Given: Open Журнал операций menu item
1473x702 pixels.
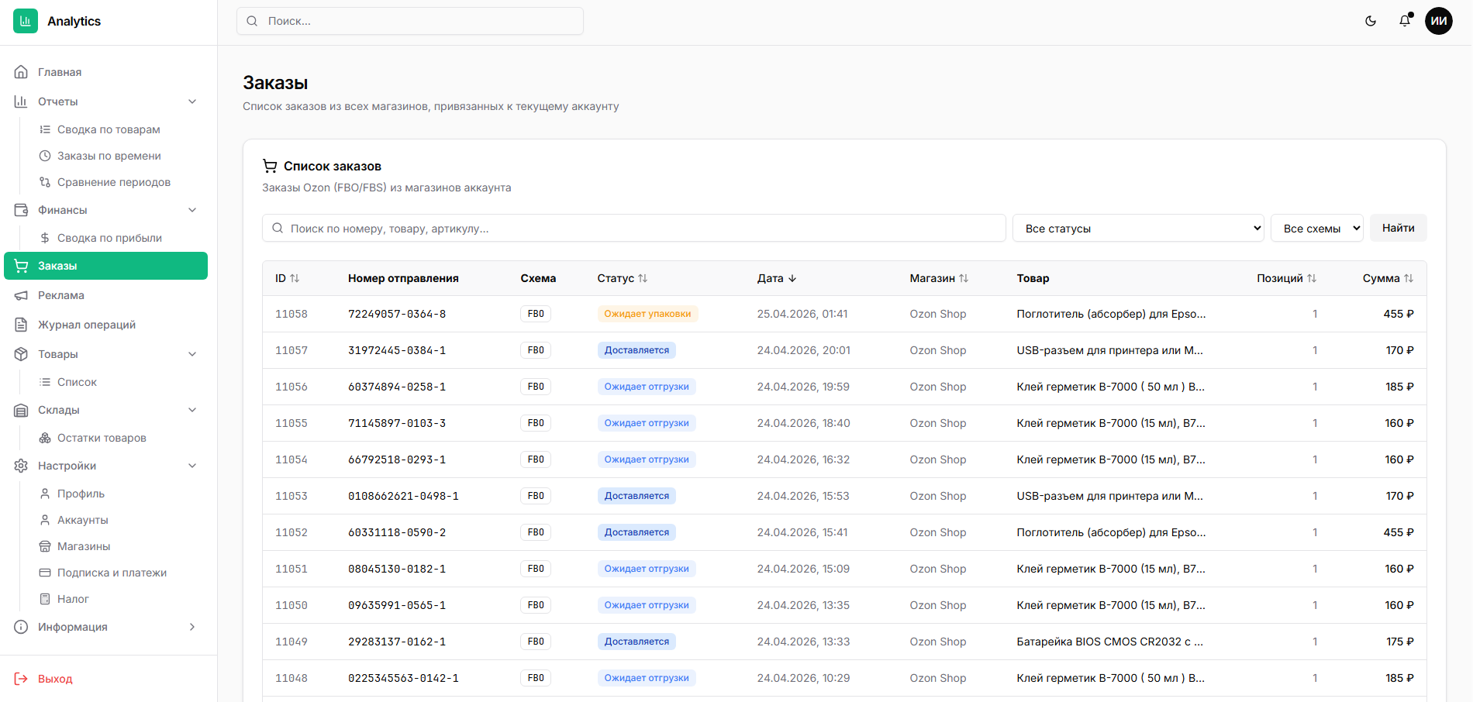Looking at the screenshot, I should (87, 325).
